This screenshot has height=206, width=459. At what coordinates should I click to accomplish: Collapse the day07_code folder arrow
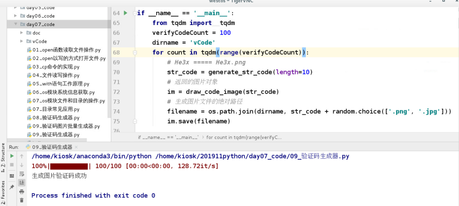(16, 24)
